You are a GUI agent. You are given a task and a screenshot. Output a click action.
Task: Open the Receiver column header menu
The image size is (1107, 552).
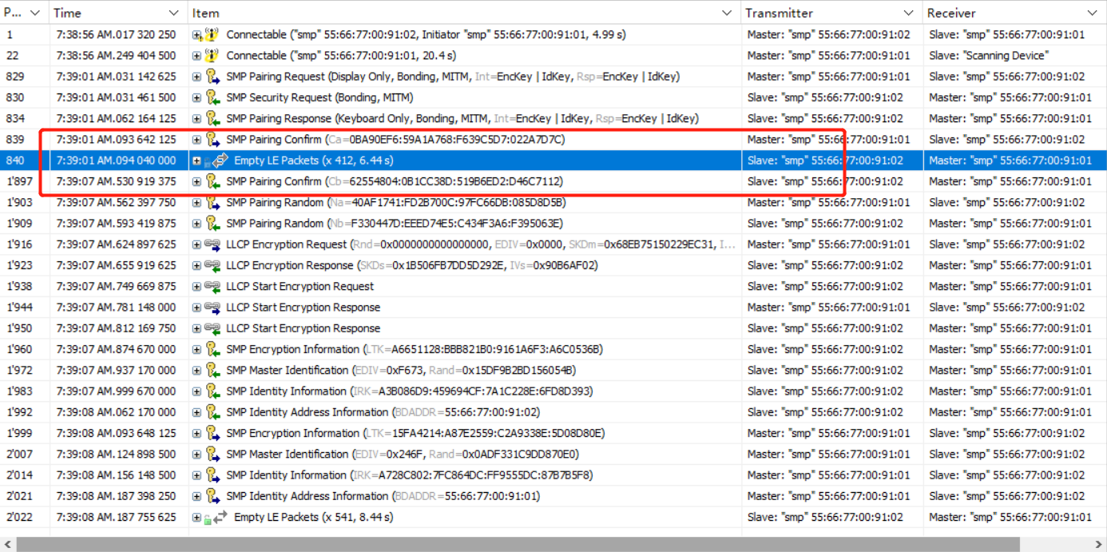(1093, 13)
